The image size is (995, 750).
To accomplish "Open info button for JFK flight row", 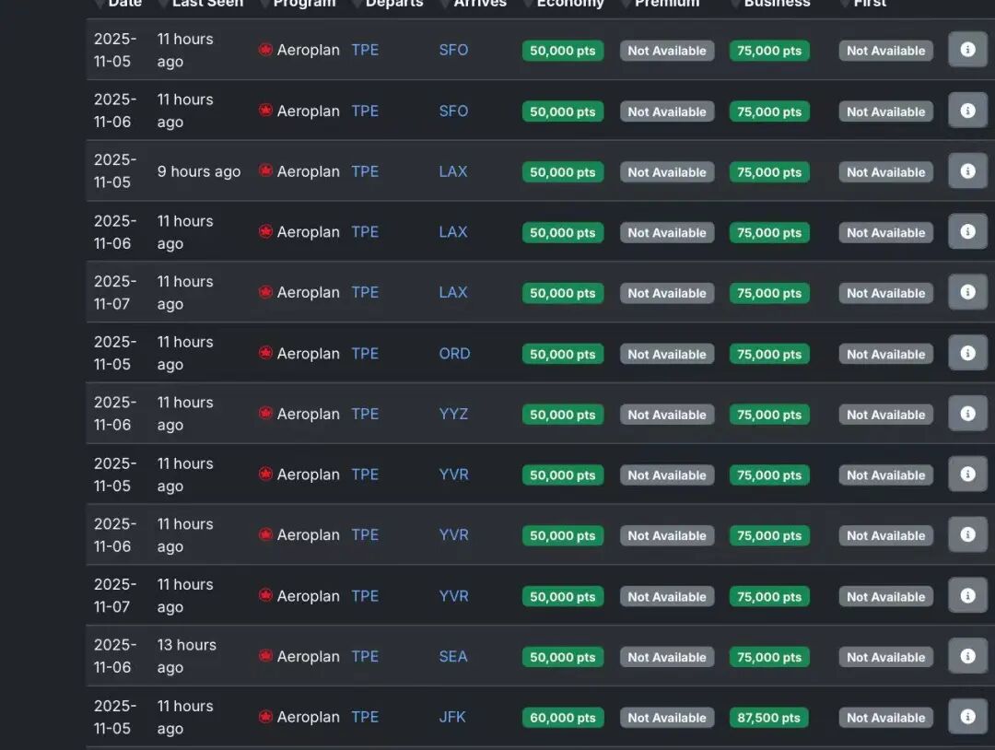I will [x=967, y=717].
